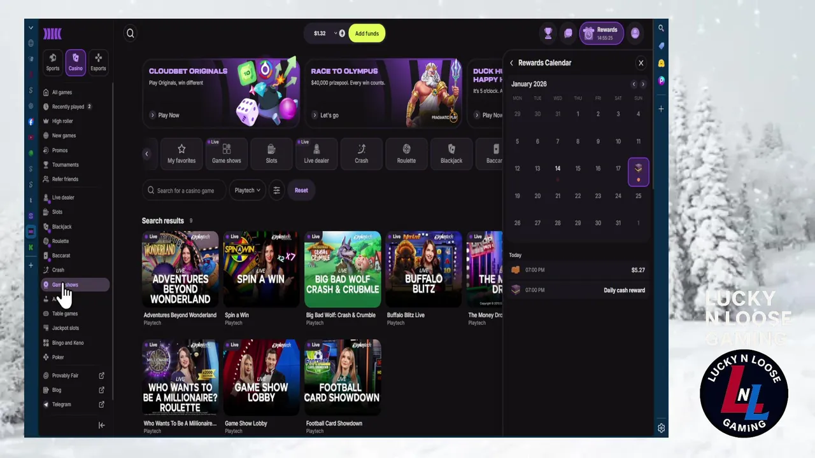
Task: Open the Esports section
Action: tap(98, 62)
